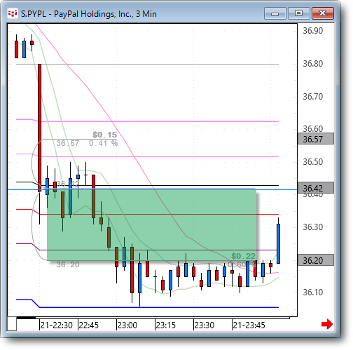Viewport: 353px width, 350px height.
Task: Close the S.PYPL chart window
Action: 323,13
